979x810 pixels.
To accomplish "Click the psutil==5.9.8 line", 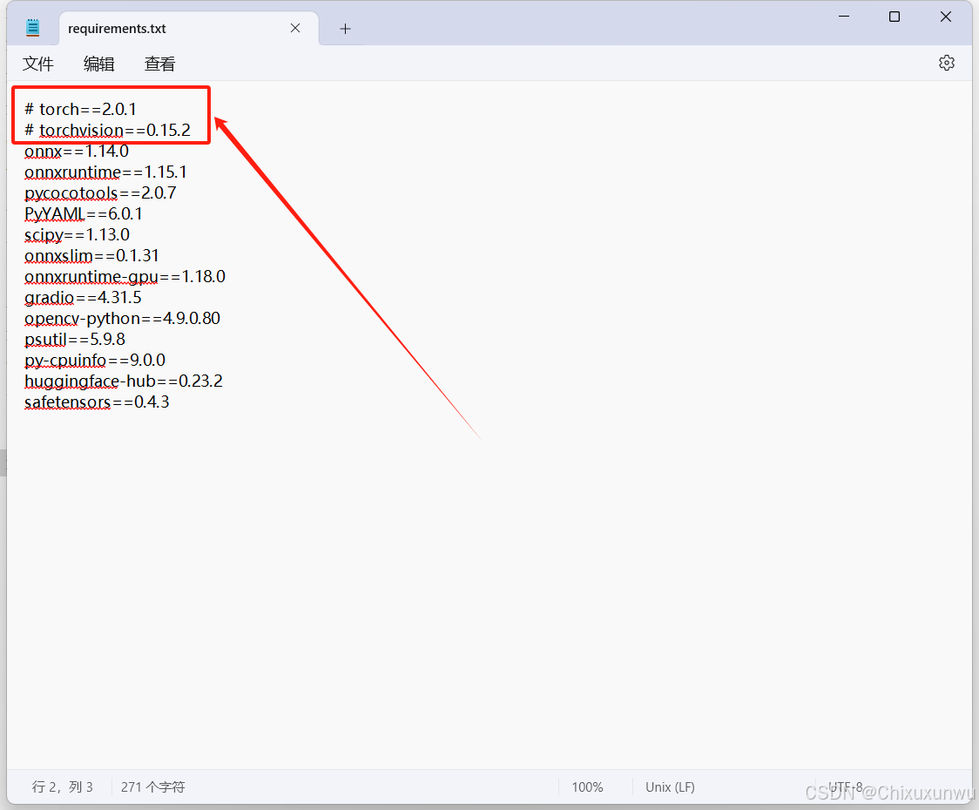I will (75, 339).
